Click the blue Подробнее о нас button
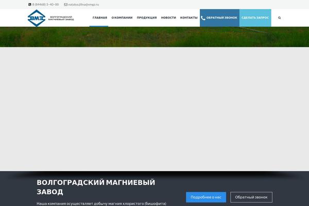 (x=206, y=197)
